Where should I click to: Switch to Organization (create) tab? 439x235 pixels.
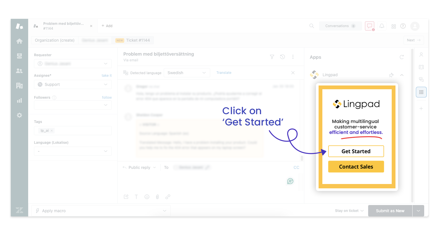[55, 40]
